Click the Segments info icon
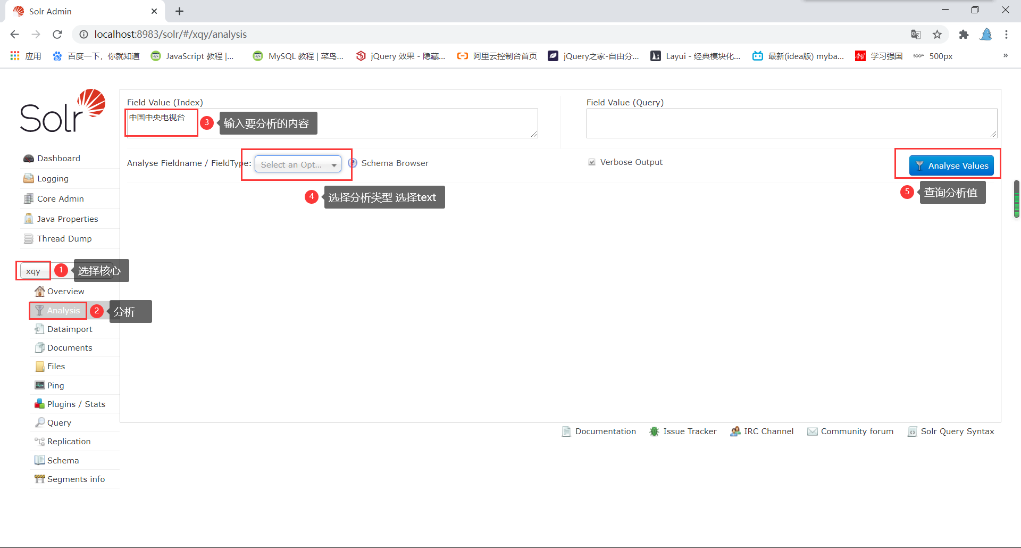This screenshot has width=1021, height=548. tap(40, 479)
